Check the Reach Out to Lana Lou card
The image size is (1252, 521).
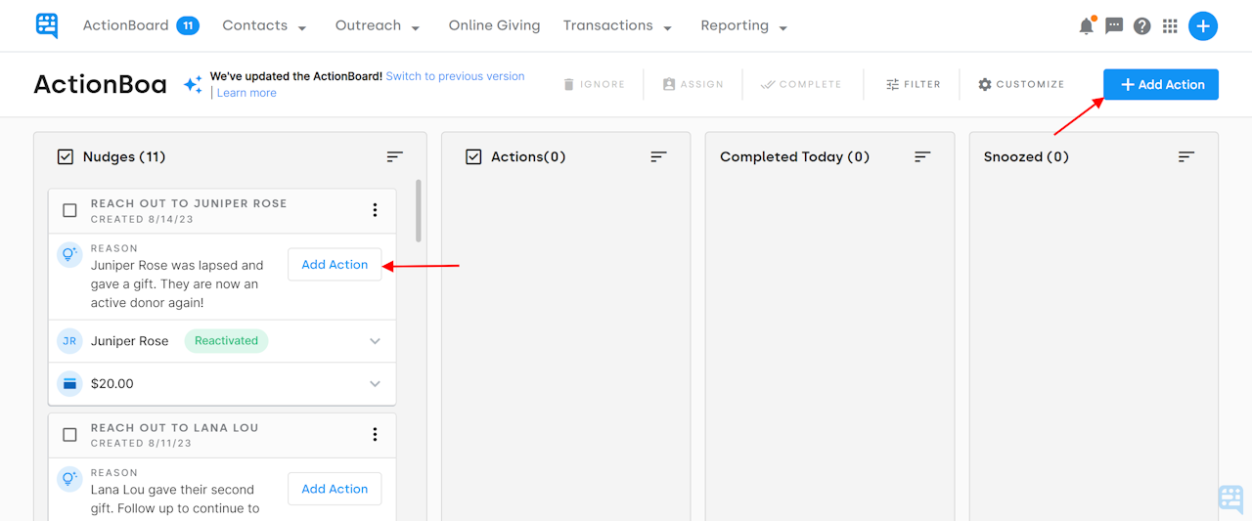click(69, 435)
